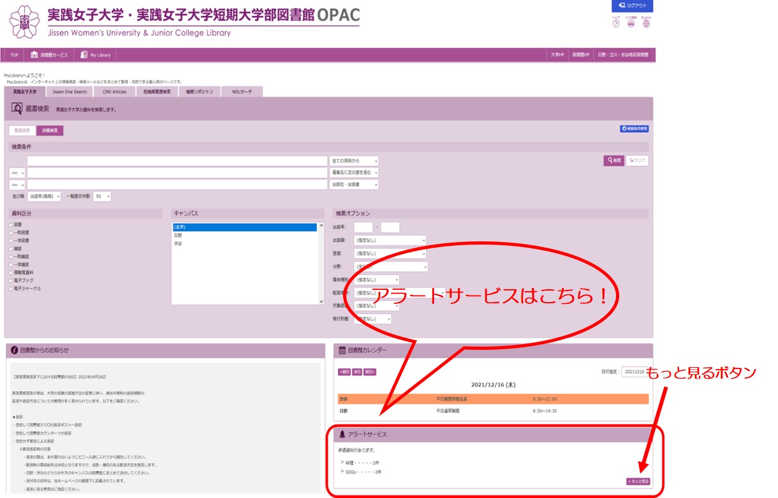Switch to the Jissen One Search tab

tap(70, 92)
